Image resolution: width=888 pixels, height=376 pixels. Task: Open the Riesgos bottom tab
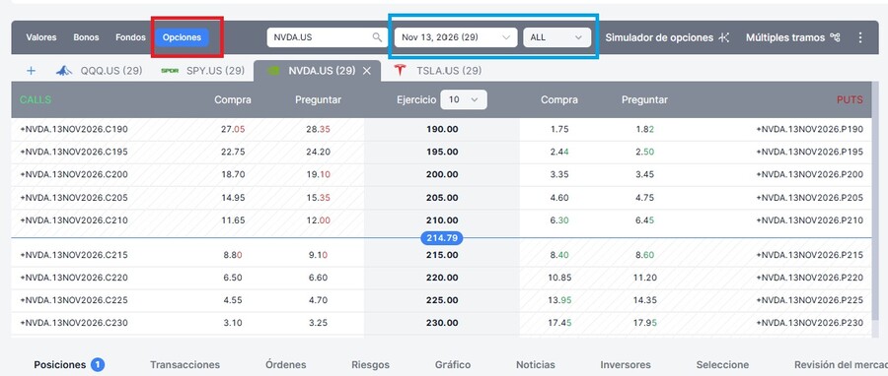[370, 365]
